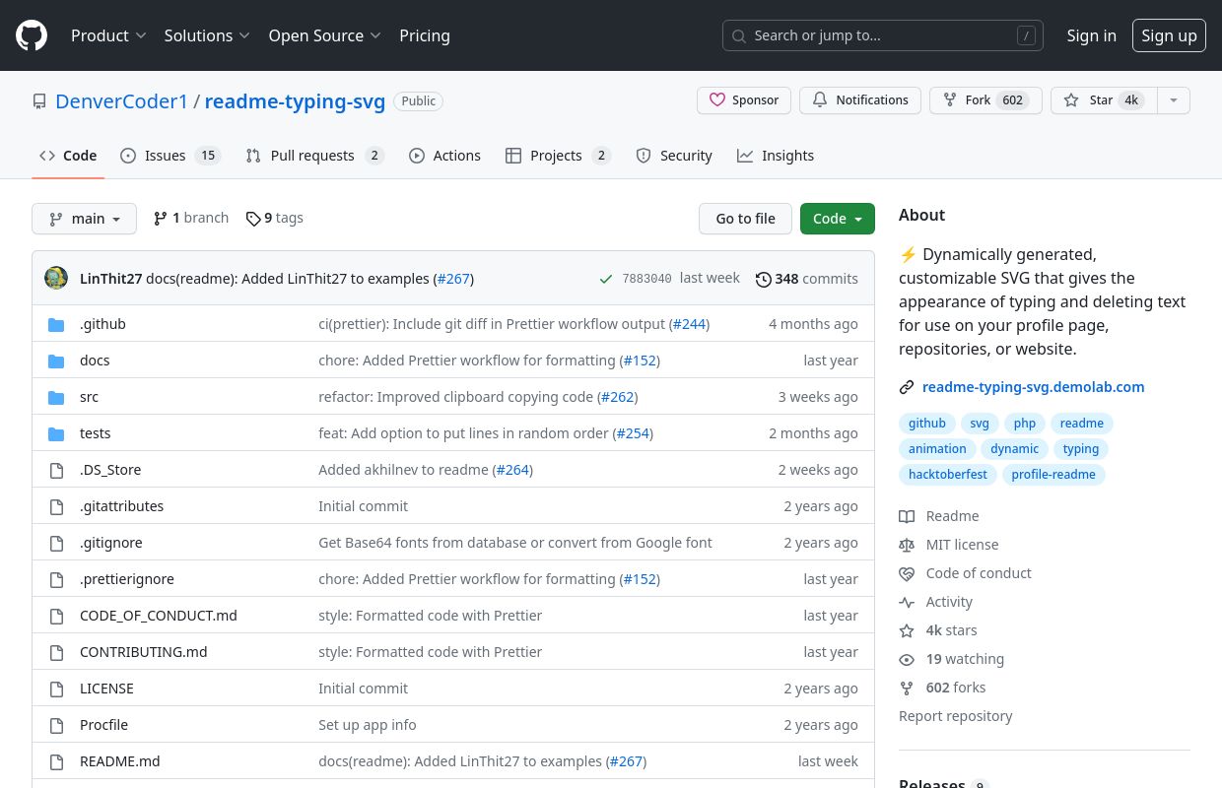1222x788 pixels.
Task: Click the scales icon next to MIT license
Action: (x=907, y=545)
